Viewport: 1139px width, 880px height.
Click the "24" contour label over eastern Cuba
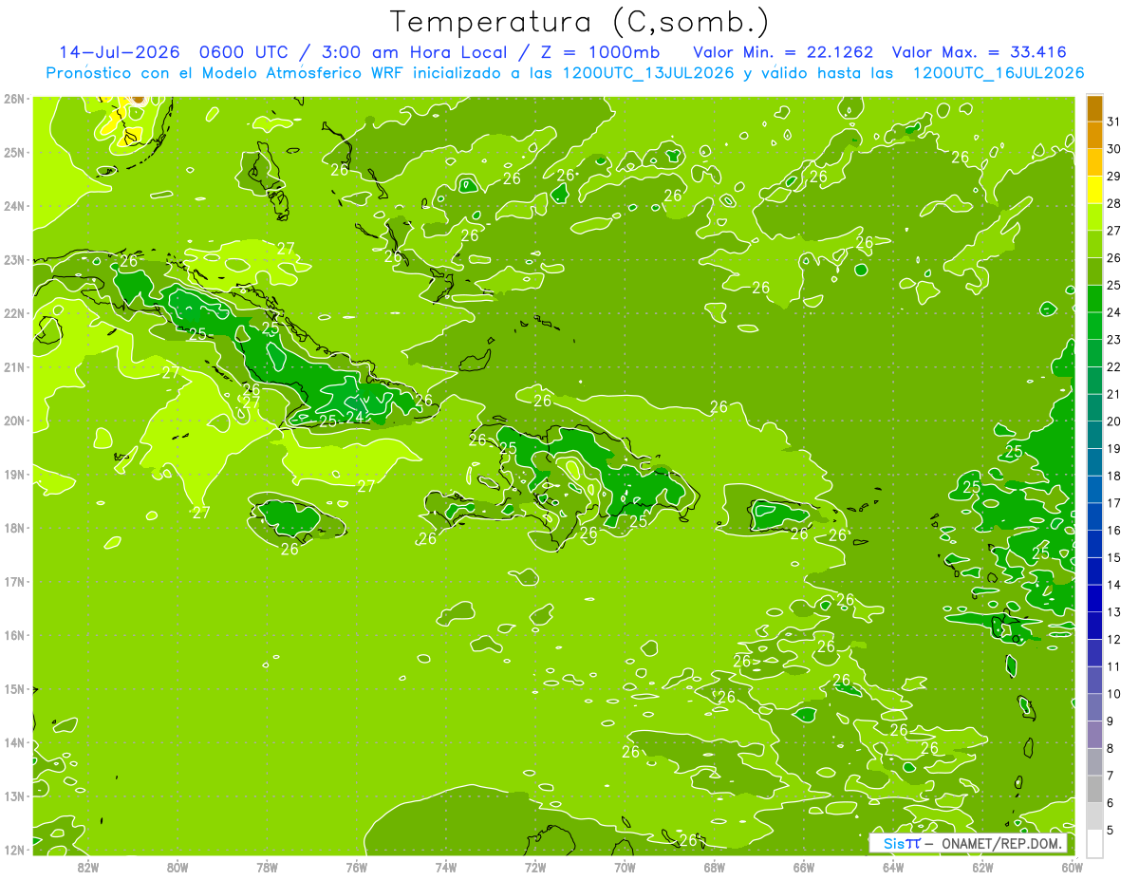click(x=355, y=417)
